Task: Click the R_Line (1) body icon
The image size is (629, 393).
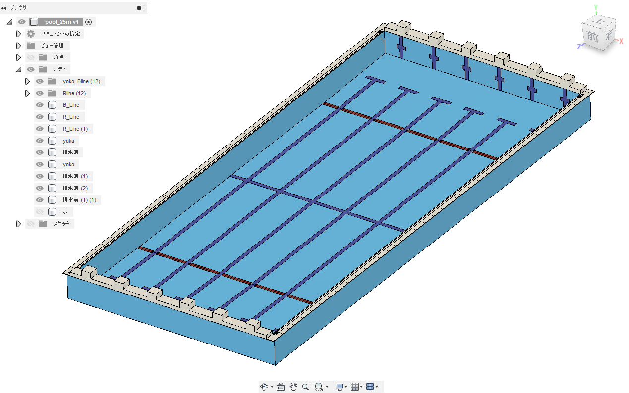Action: click(52, 129)
